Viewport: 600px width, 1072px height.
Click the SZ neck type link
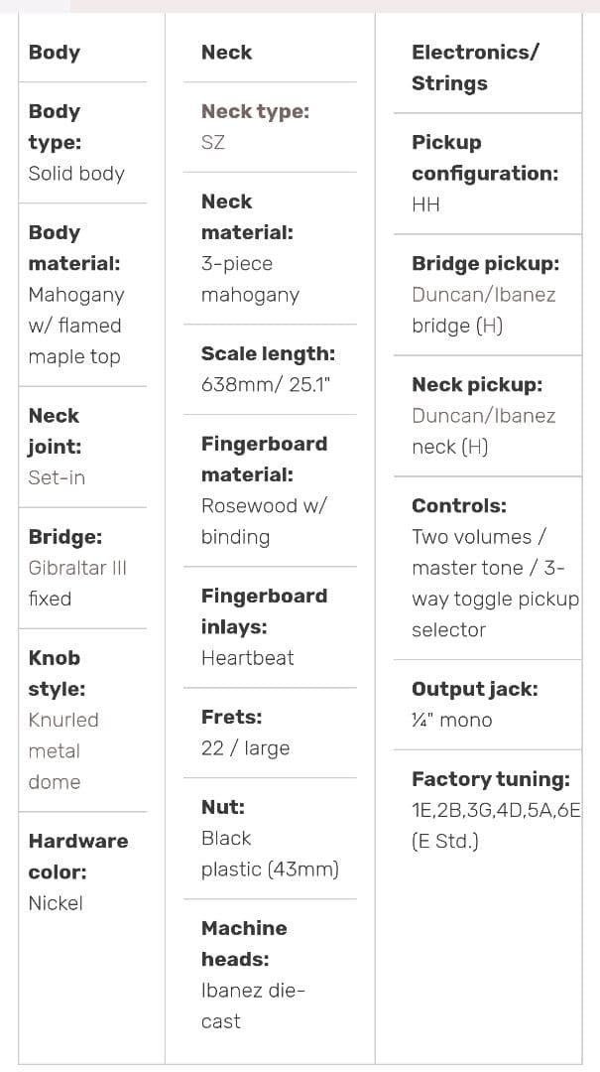(x=212, y=142)
